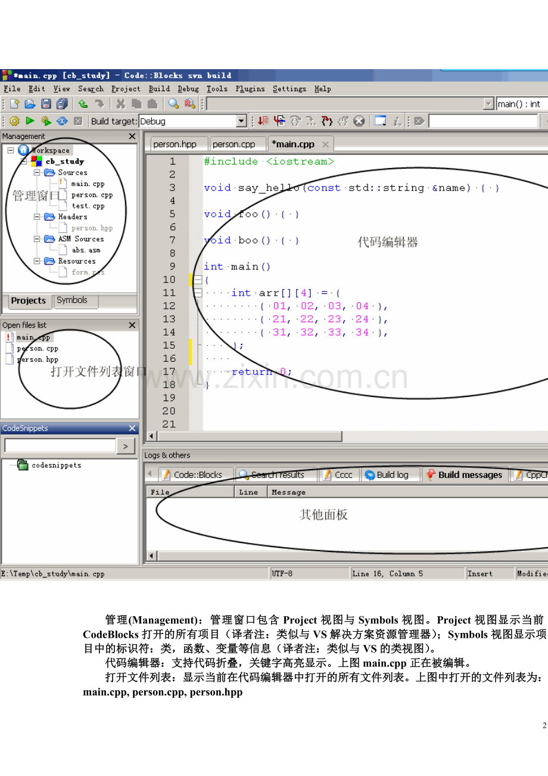The image size is (548, 776).
Task: Stop the debugger with round X icon
Action: pos(359,121)
